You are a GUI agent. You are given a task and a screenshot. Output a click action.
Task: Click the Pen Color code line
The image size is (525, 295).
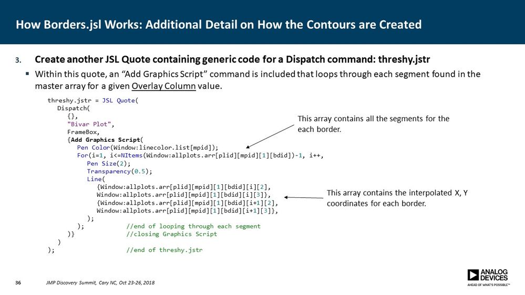pyautogui.click(x=148, y=147)
